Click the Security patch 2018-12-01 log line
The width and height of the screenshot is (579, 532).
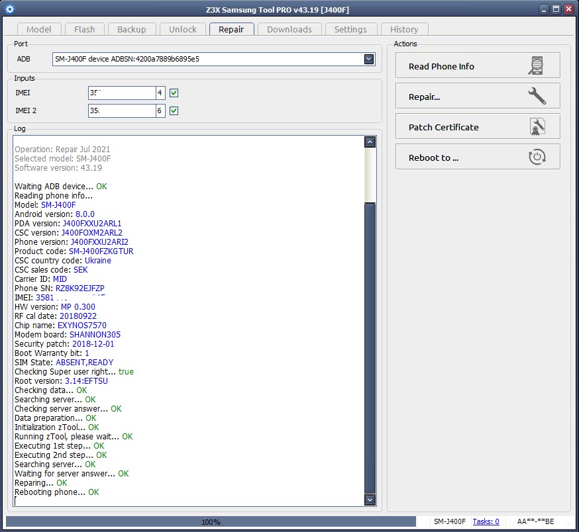(x=64, y=344)
